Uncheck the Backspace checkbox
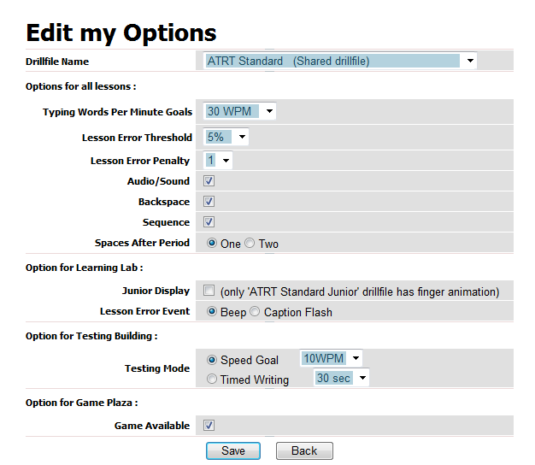This screenshot has width=535, height=465. [x=209, y=202]
